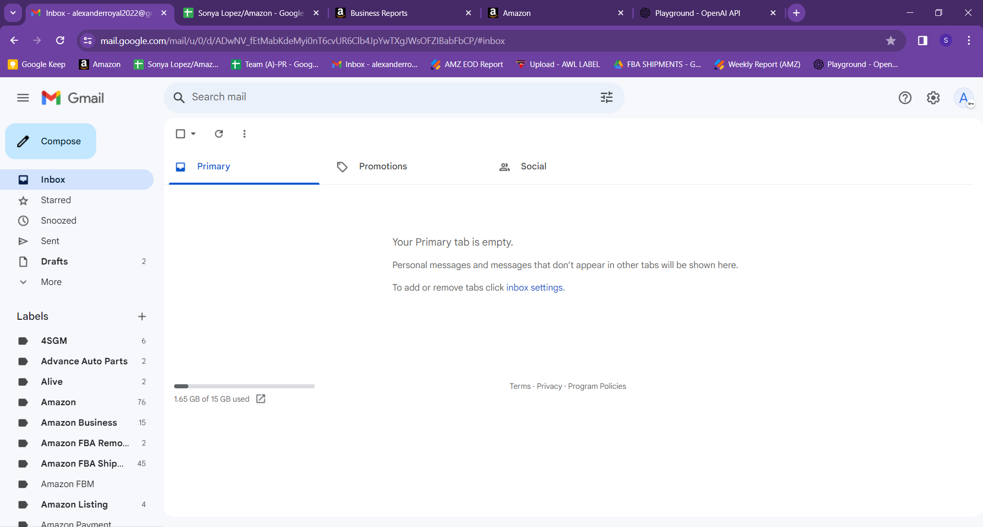
Task: Open AMZ EOD Report bookmark
Action: pos(467,64)
